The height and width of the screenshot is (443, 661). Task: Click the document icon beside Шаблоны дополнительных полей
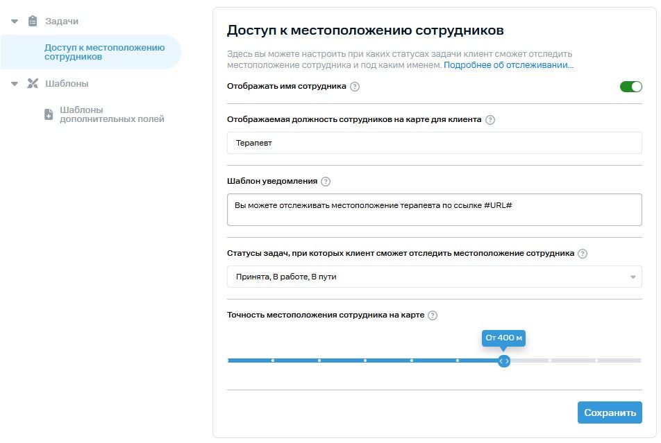[x=49, y=114]
